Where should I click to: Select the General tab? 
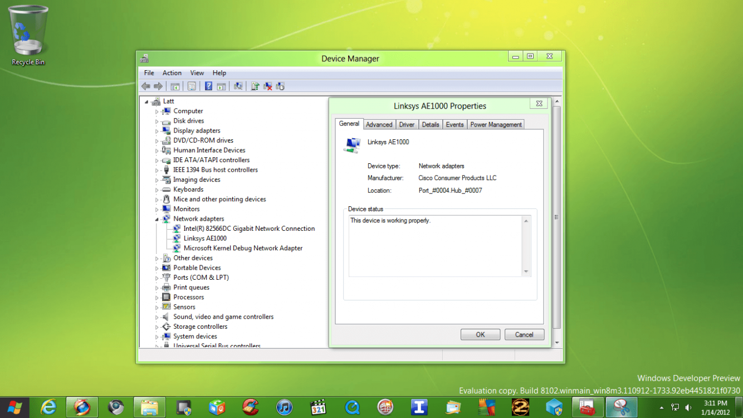coord(349,124)
